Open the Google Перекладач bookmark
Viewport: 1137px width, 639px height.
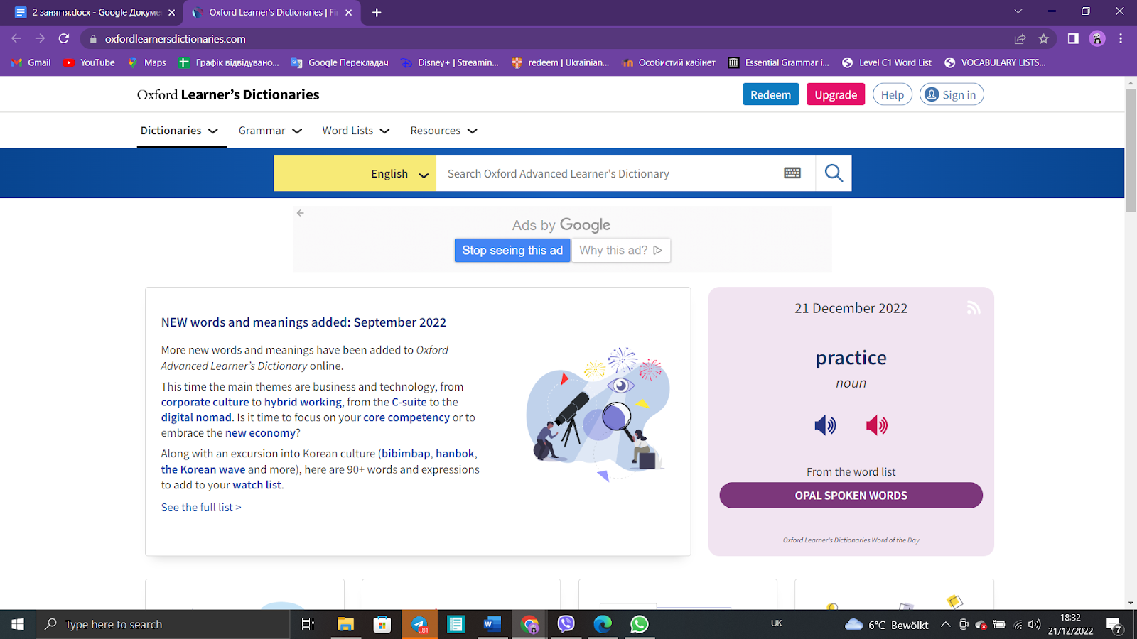pyautogui.click(x=340, y=62)
